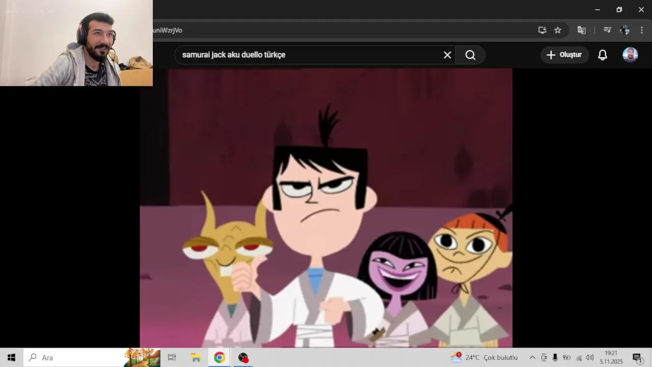This screenshot has width=652, height=367.
Task: Clear the YouTube search box text
Action: click(447, 55)
